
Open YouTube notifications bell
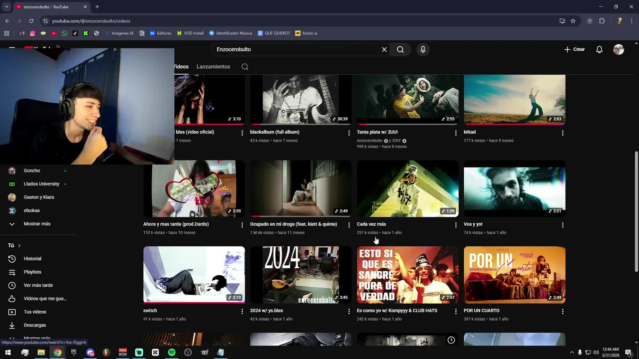(600, 49)
